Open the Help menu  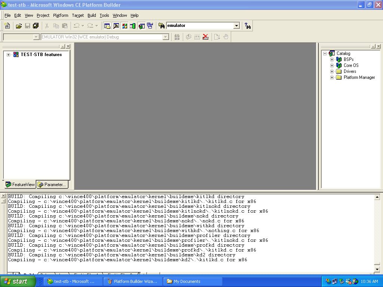[134, 15]
